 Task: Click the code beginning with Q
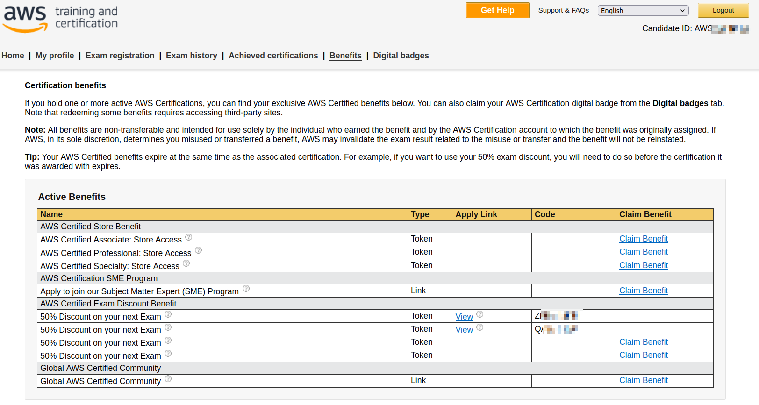tap(557, 329)
